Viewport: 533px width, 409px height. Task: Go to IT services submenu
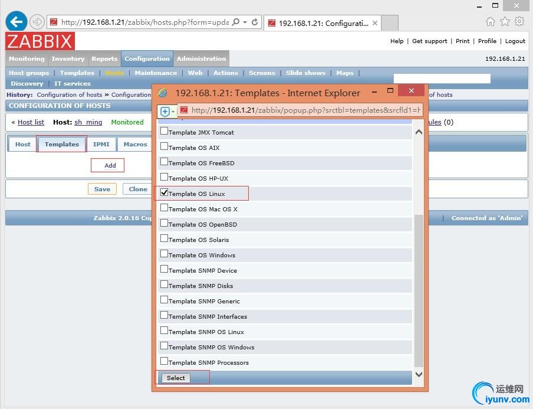[73, 83]
